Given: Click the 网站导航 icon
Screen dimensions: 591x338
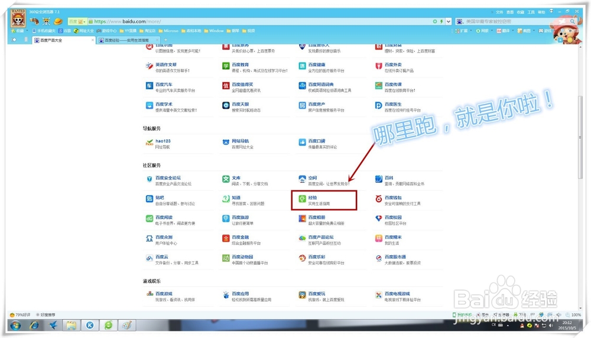Looking at the screenshot, I should point(226,142).
